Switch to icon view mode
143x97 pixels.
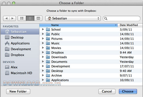pos(22,18)
